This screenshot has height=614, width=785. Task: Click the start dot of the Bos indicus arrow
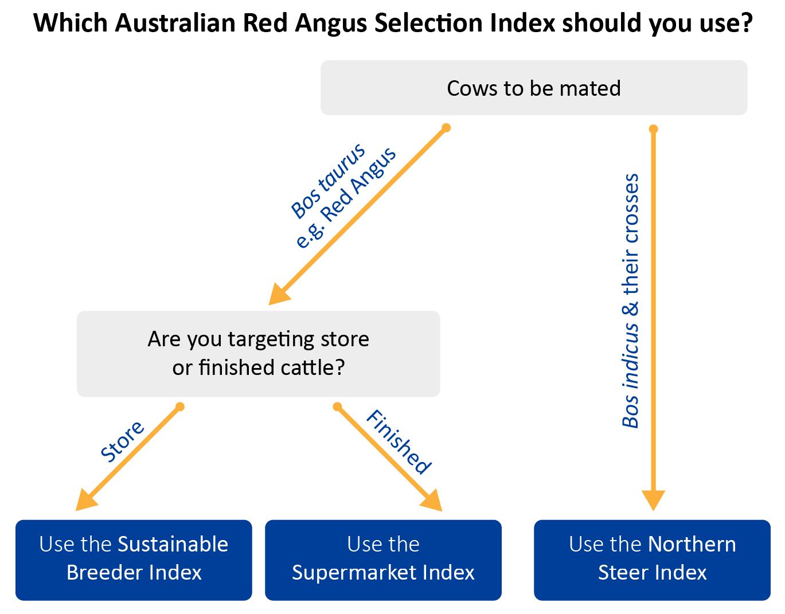(653, 129)
